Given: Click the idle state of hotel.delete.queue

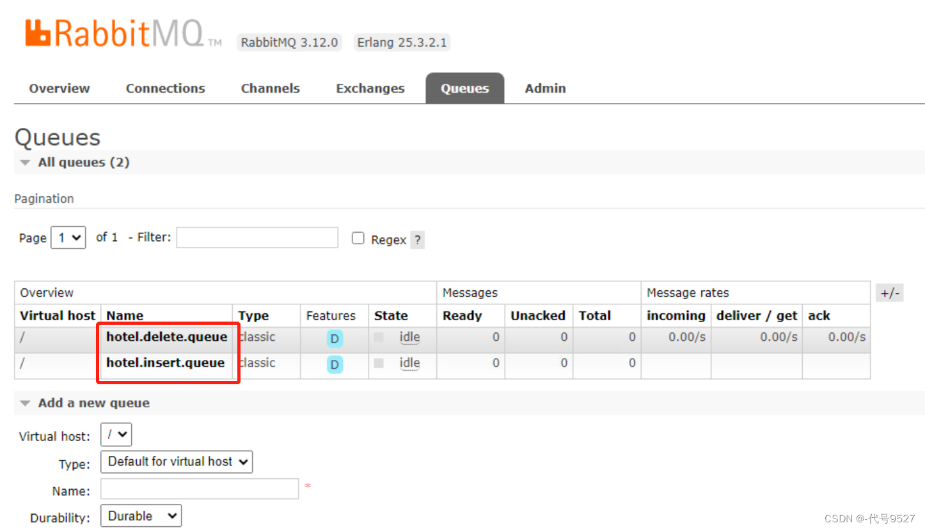Looking at the screenshot, I should click(x=409, y=337).
